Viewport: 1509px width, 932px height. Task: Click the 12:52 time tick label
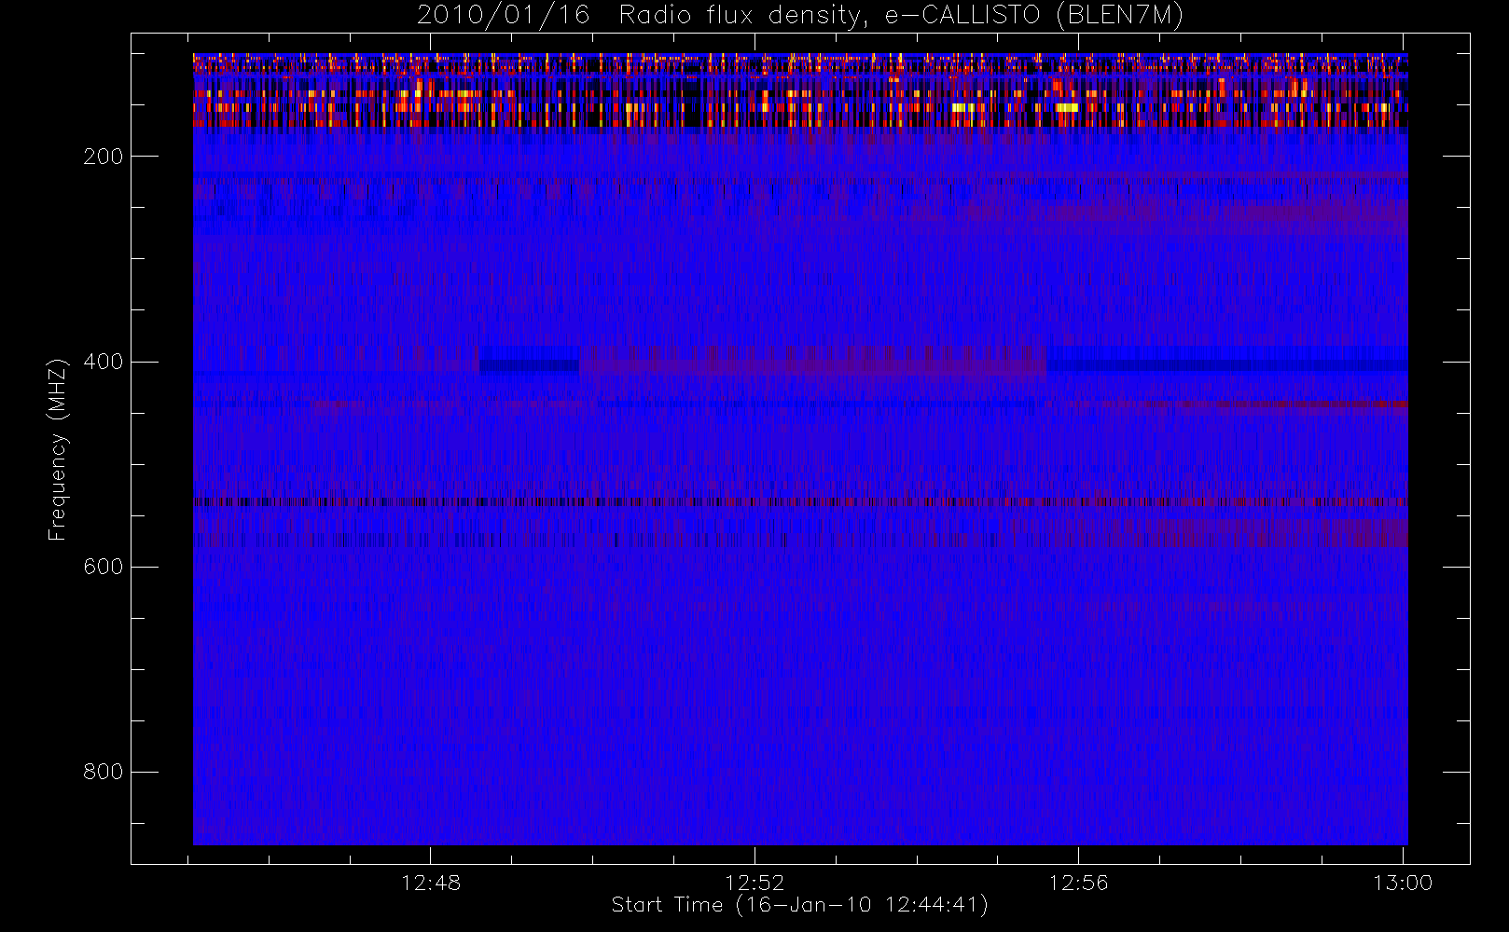click(754, 883)
